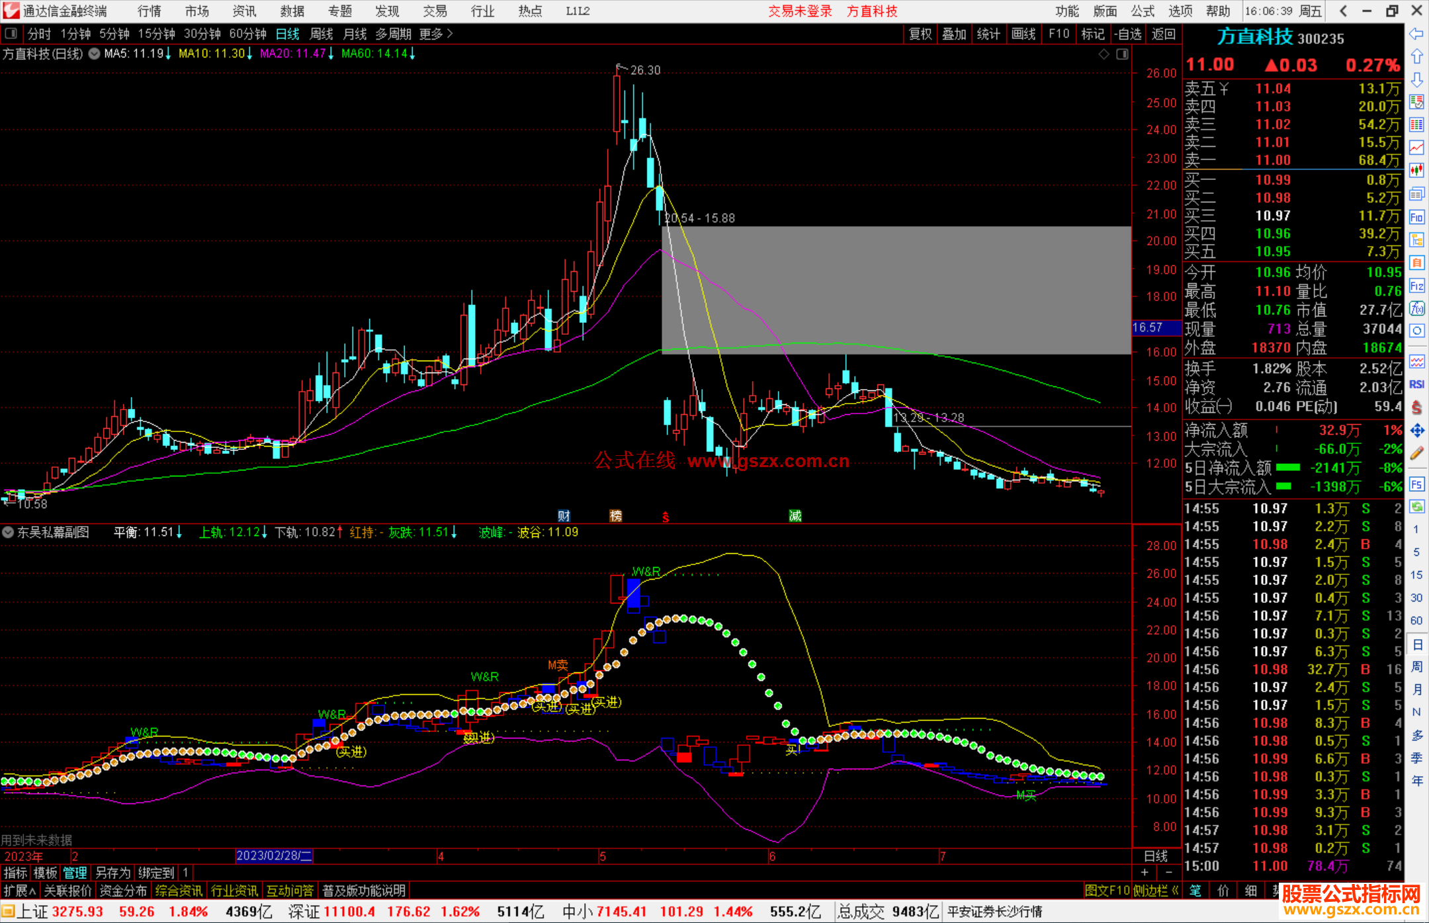
Task: Click the 交易未登录 link
Action: click(x=800, y=11)
